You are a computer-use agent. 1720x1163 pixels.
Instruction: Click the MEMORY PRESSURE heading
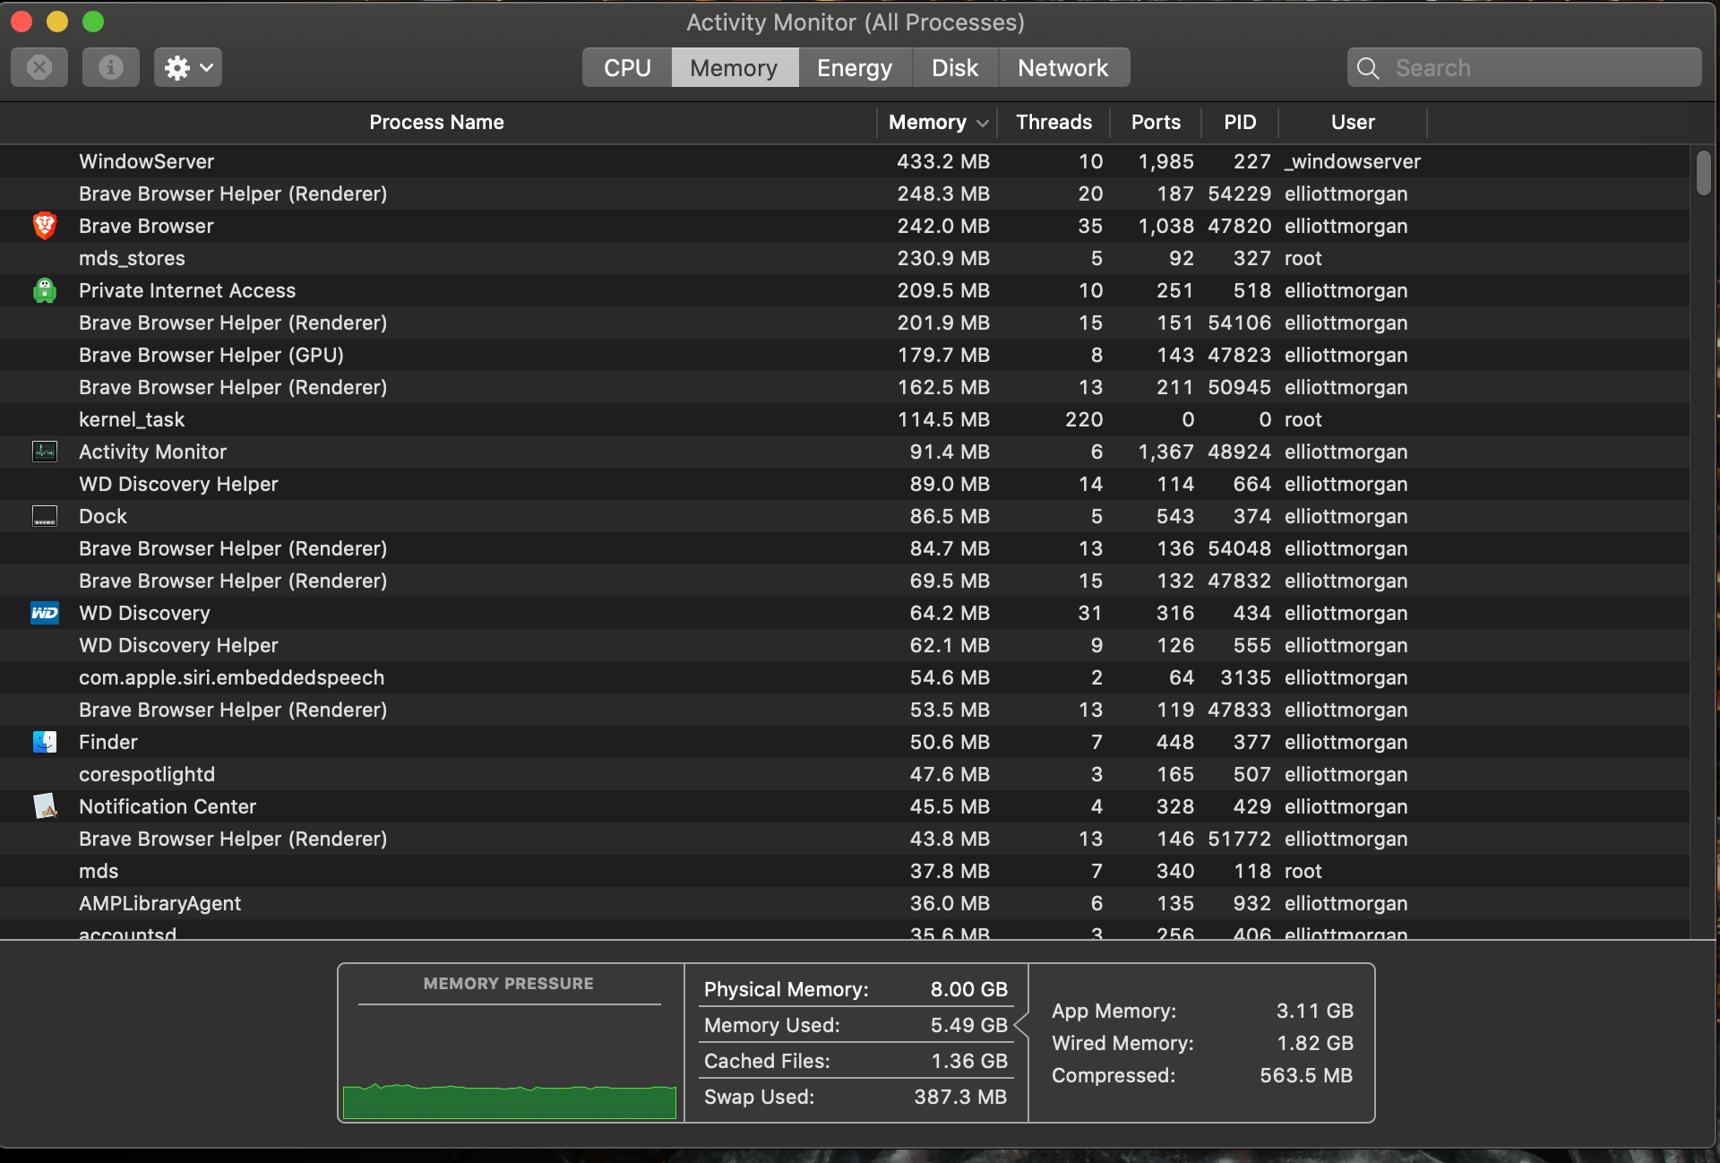pyautogui.click(x=509, y=984)
